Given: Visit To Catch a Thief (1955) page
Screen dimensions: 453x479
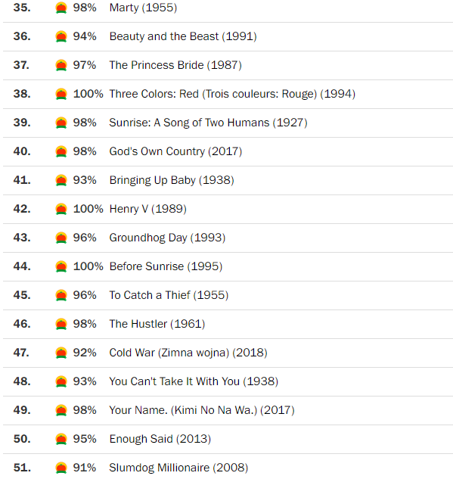Looking at the screenshot, I should (169, 295).
